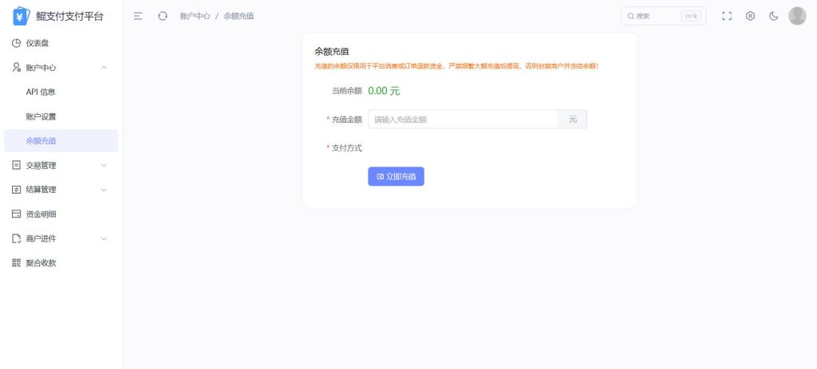Expand the 结算管理 menu chevron
The height and width of the screenshot is (369, 817).
pos(104,190)
